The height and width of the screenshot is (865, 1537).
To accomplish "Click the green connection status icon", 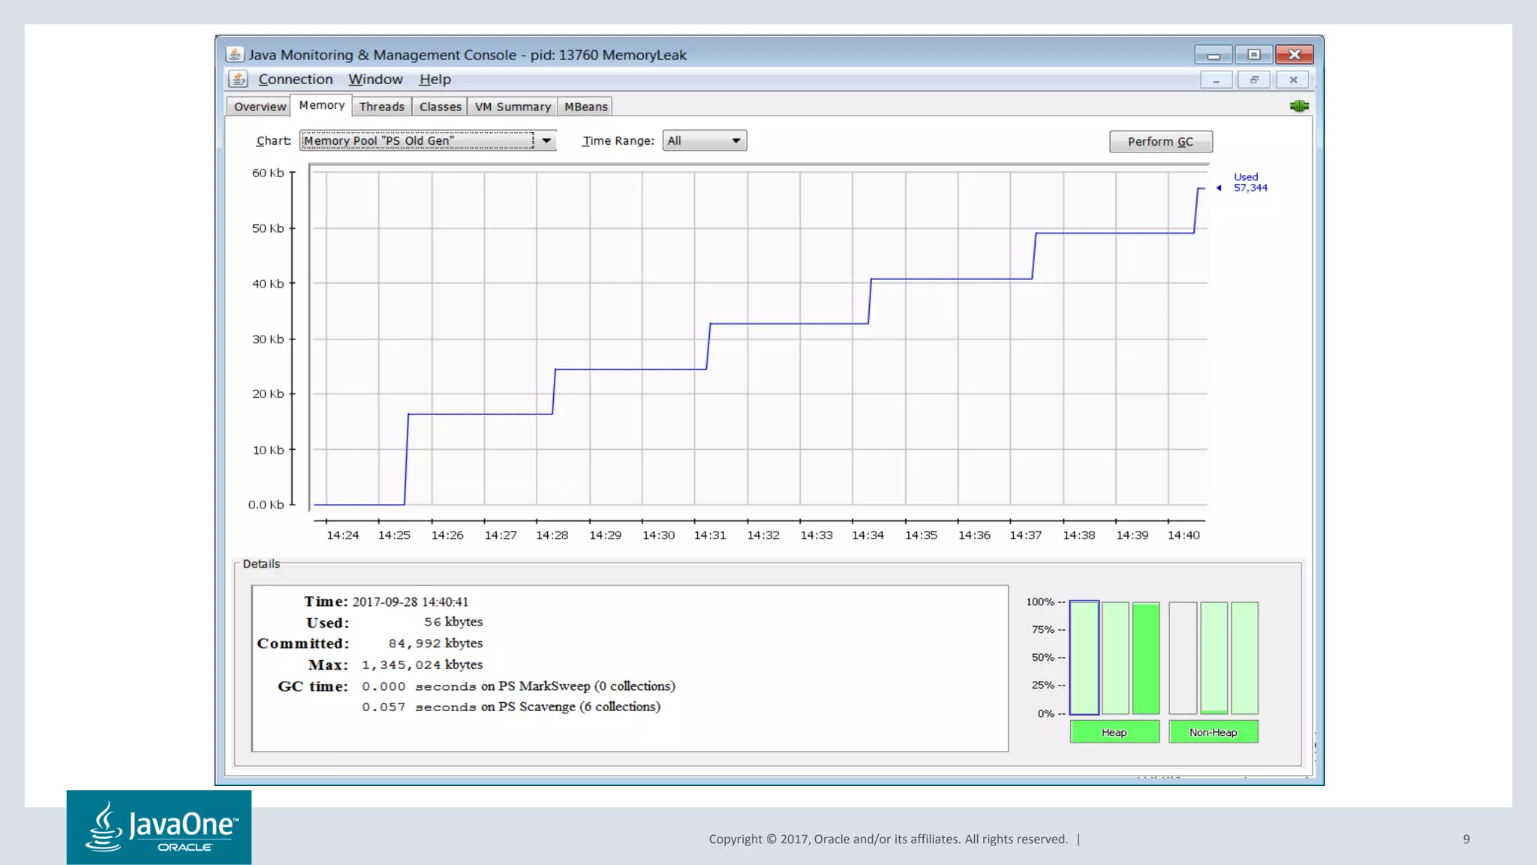I will tap(1299, 106).
